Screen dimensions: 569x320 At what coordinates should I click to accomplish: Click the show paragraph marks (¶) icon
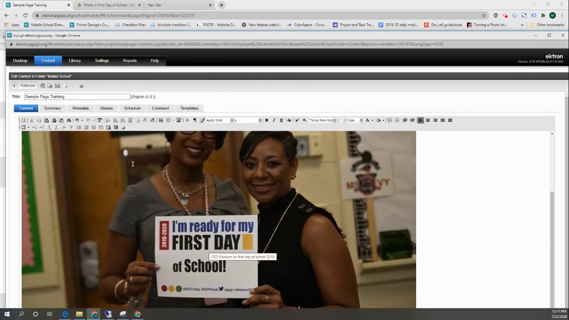point(195,120)
